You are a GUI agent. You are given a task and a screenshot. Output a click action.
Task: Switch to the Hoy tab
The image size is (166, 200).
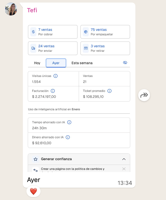[37, 63]
